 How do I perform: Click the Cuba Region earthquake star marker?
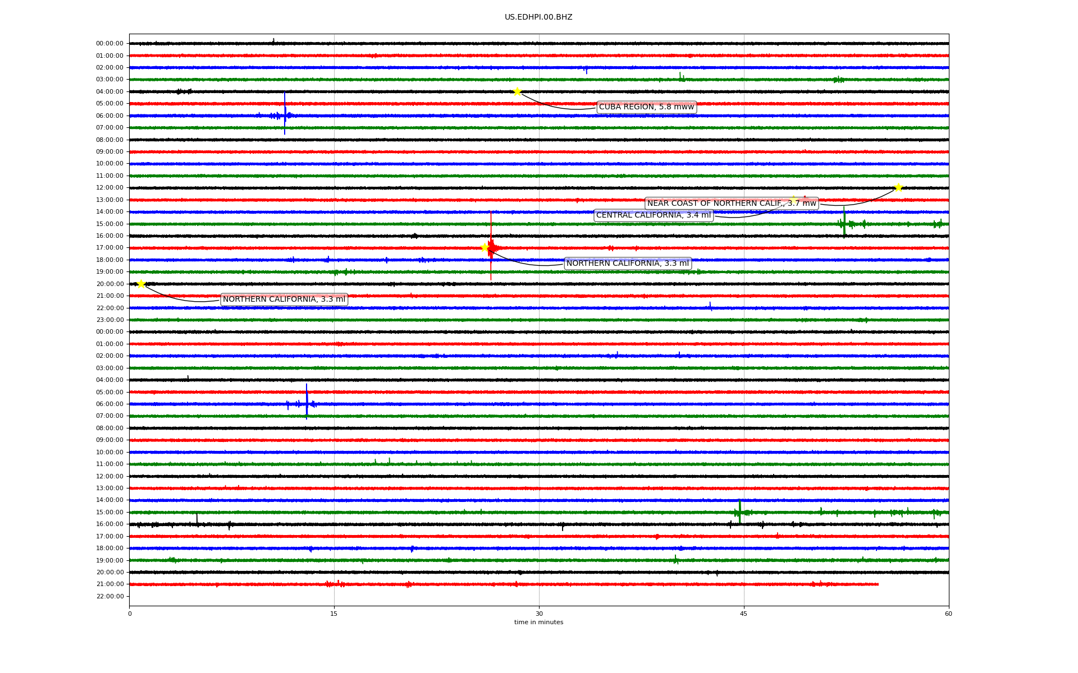pyautogui.click(x=517, y=91)
